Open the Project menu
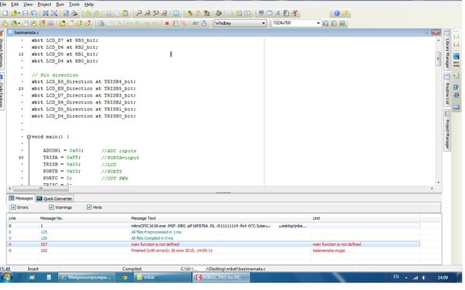The width and height of the screenshot is (465, 290). tap(44, 5)
